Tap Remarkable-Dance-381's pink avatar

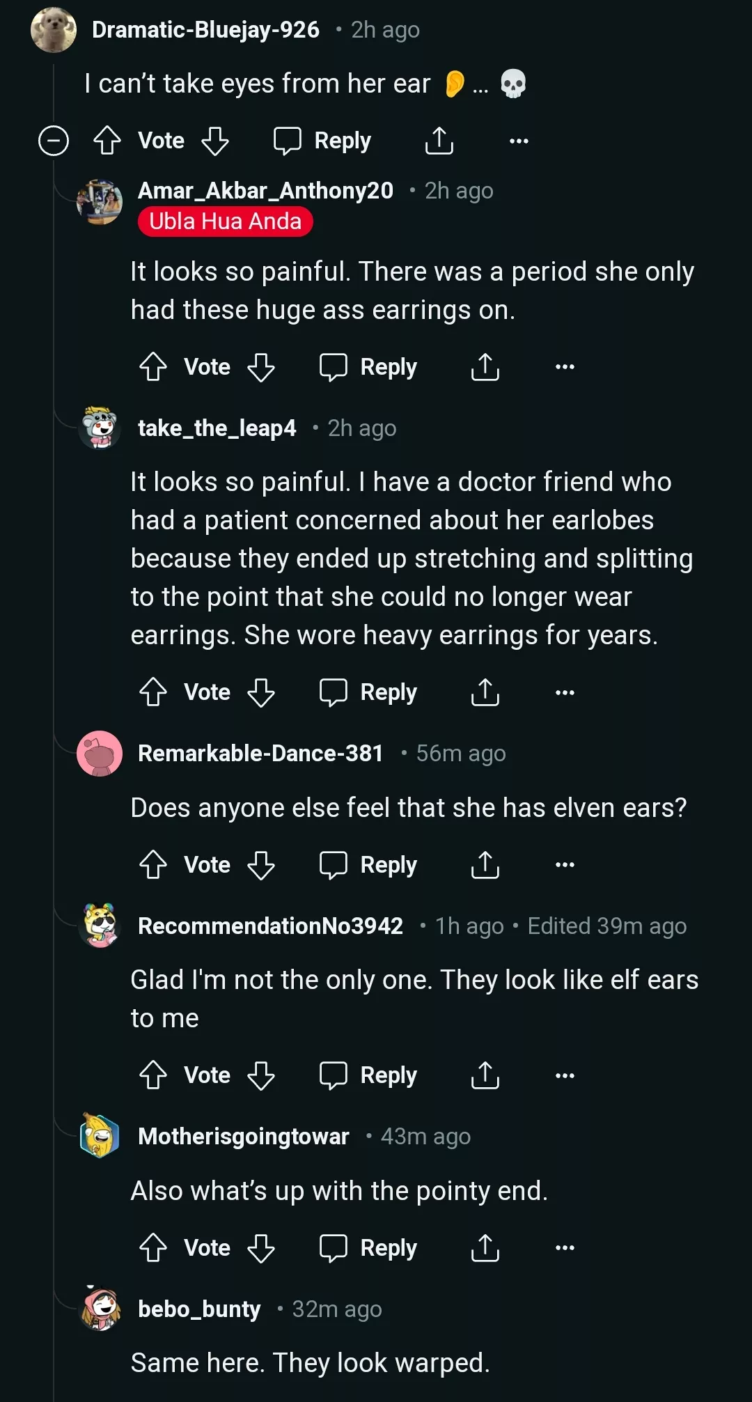[x=100, y=754]
